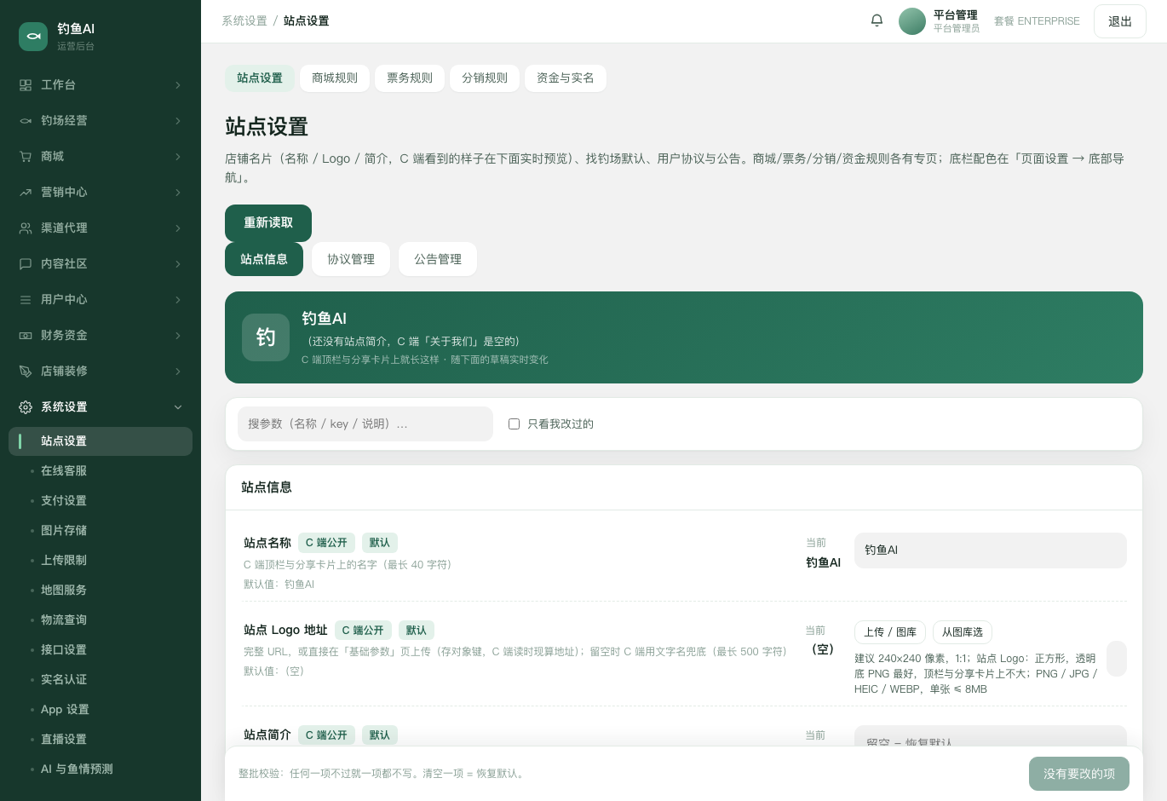Viewport: 1167px width, 801px height.
Task: Click the 重新读取 button
Action: tap(268, 223)
